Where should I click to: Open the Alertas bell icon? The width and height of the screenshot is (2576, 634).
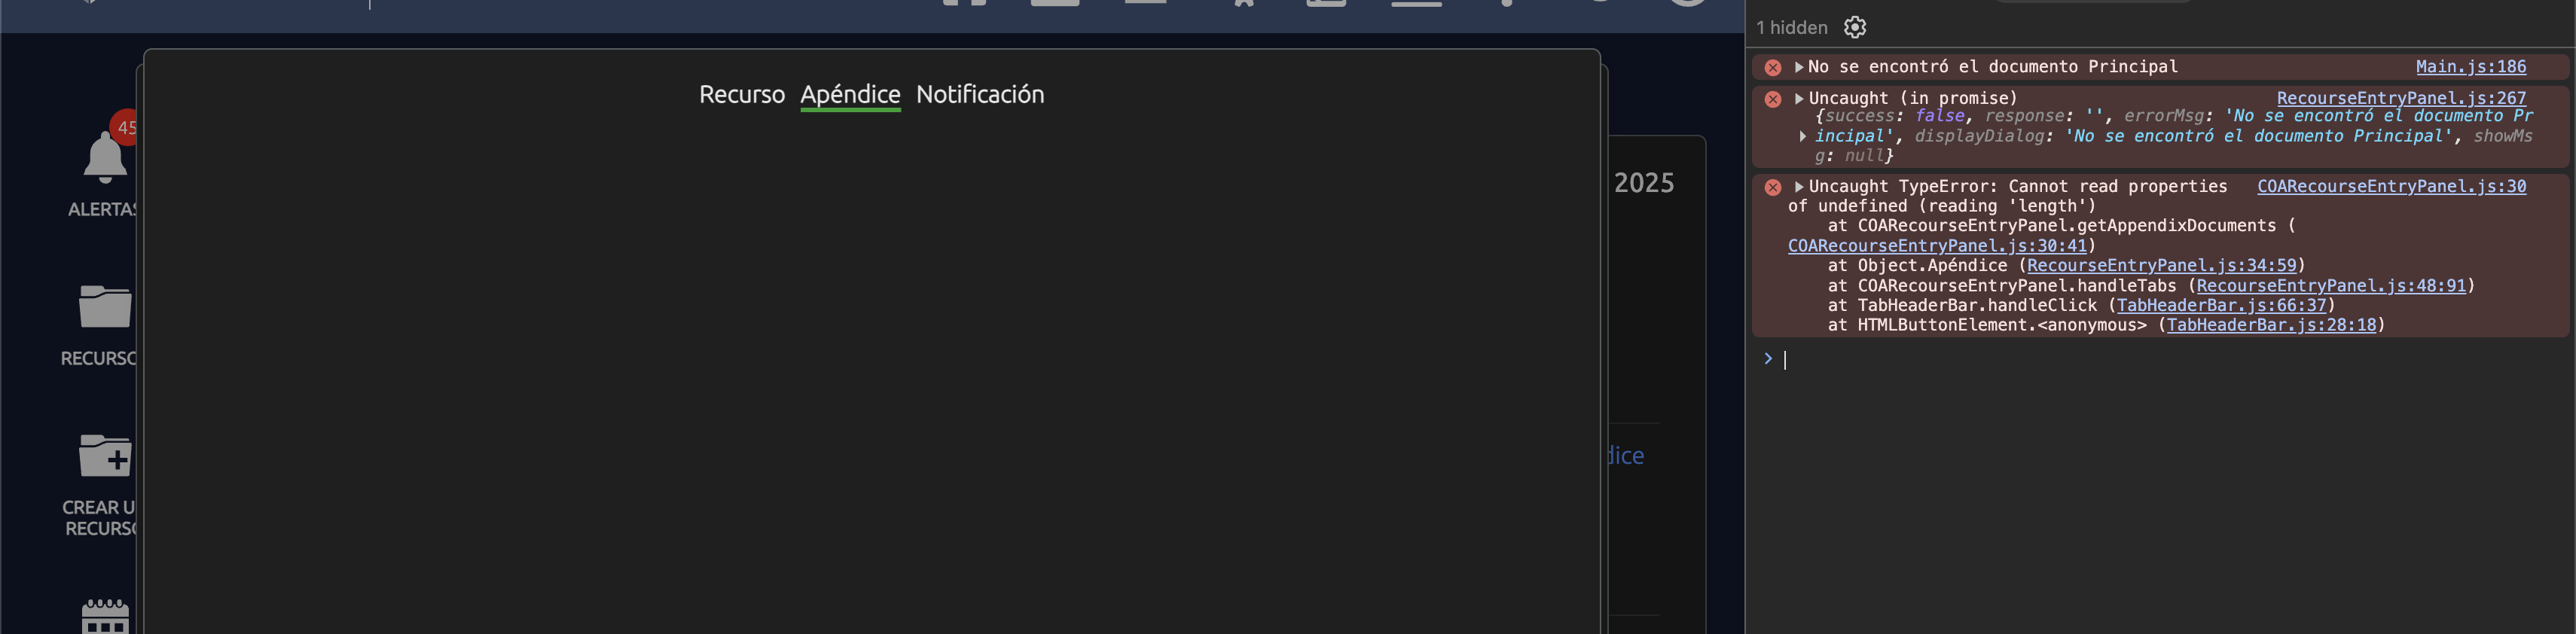pyautogui.click(x=105, y=158)
